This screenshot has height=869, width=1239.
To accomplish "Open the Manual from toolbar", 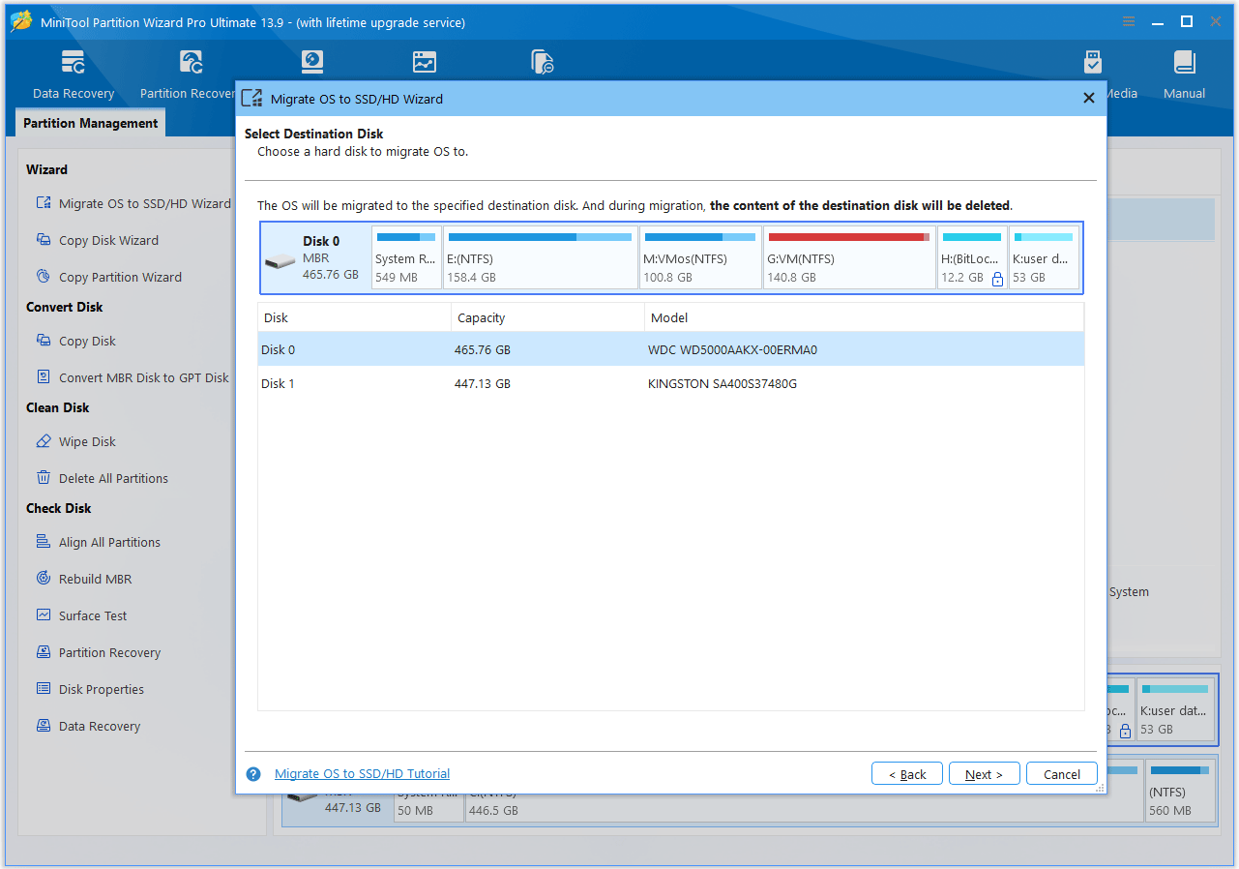I will (x=1184, y=75).
